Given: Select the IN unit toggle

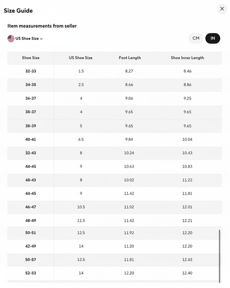Looking at the screenshot, I should pyautogui.click(x=213, y=38).
